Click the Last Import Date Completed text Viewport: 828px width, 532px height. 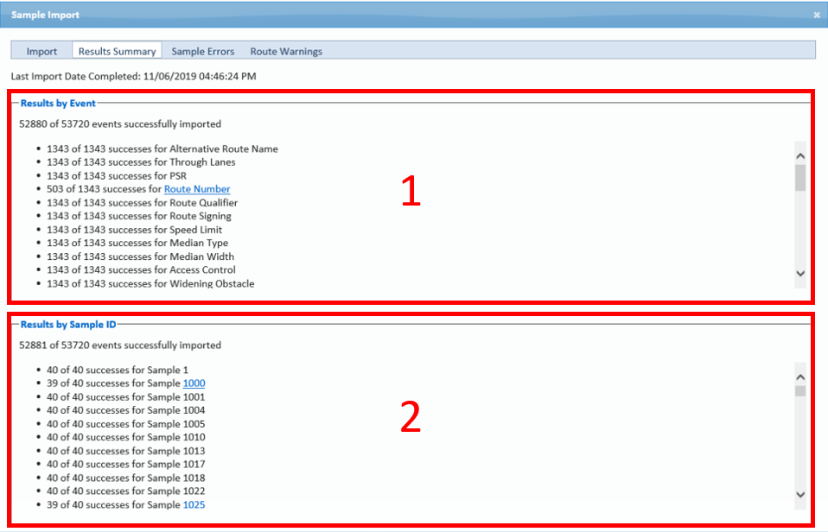click(134, 76)
